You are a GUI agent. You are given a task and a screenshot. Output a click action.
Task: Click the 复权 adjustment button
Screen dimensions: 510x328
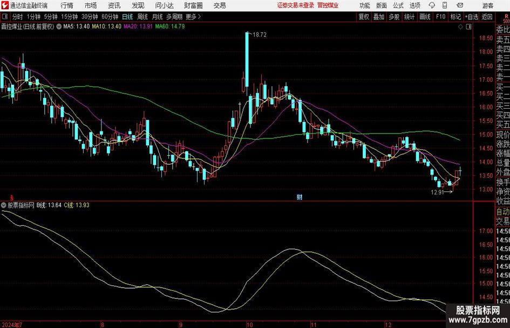tap(364, 17)
